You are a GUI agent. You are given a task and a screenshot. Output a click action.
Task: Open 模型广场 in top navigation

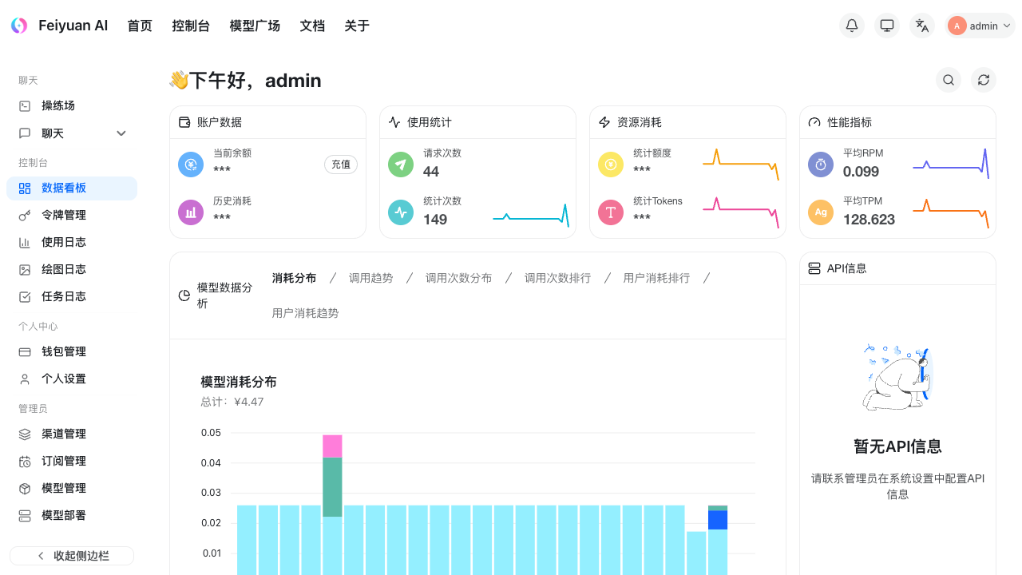tap(255, 26)
